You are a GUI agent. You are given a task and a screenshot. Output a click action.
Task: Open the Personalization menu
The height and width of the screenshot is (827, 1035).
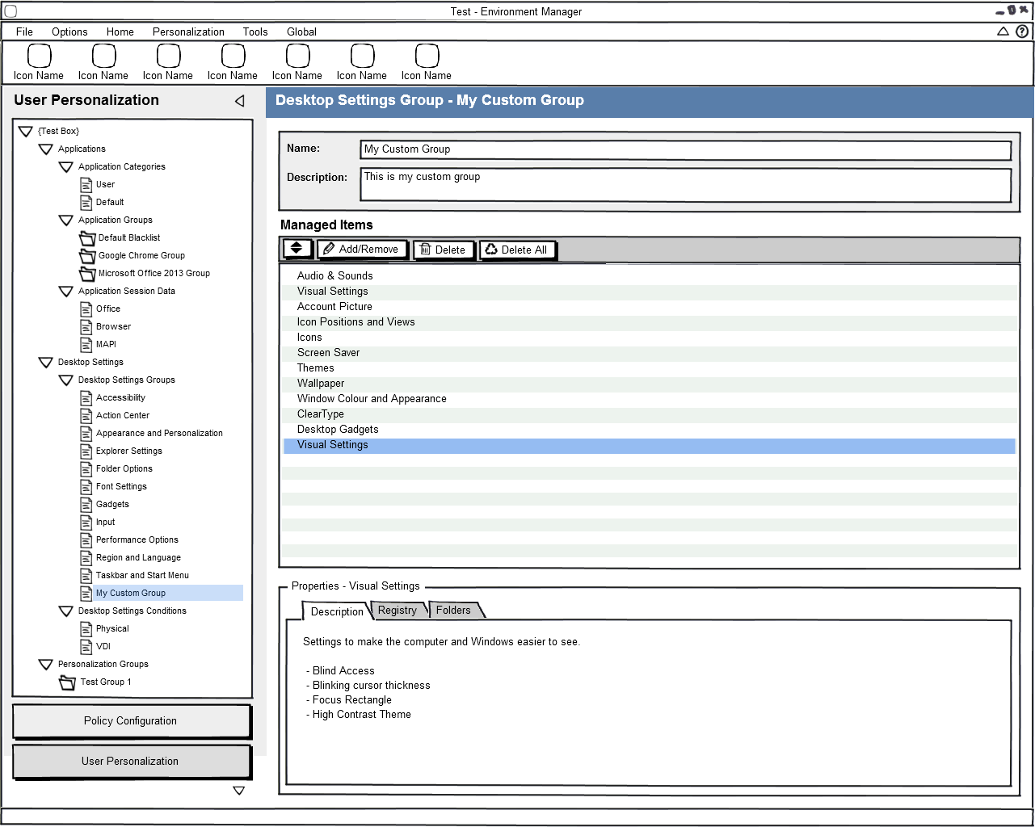(x=188, y=32)
